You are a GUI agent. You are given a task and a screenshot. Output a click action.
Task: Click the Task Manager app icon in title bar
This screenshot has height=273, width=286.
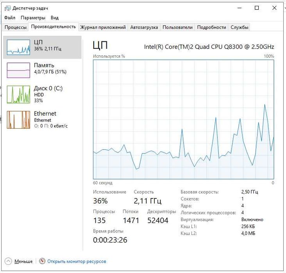(7, 8)
